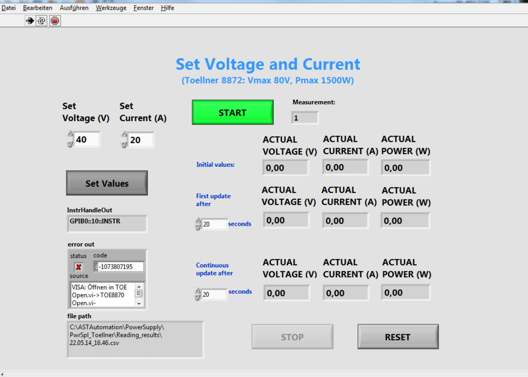528x377 pixels.
Task: Click First update Actual Voltage indicator
Action: point(286,220)
